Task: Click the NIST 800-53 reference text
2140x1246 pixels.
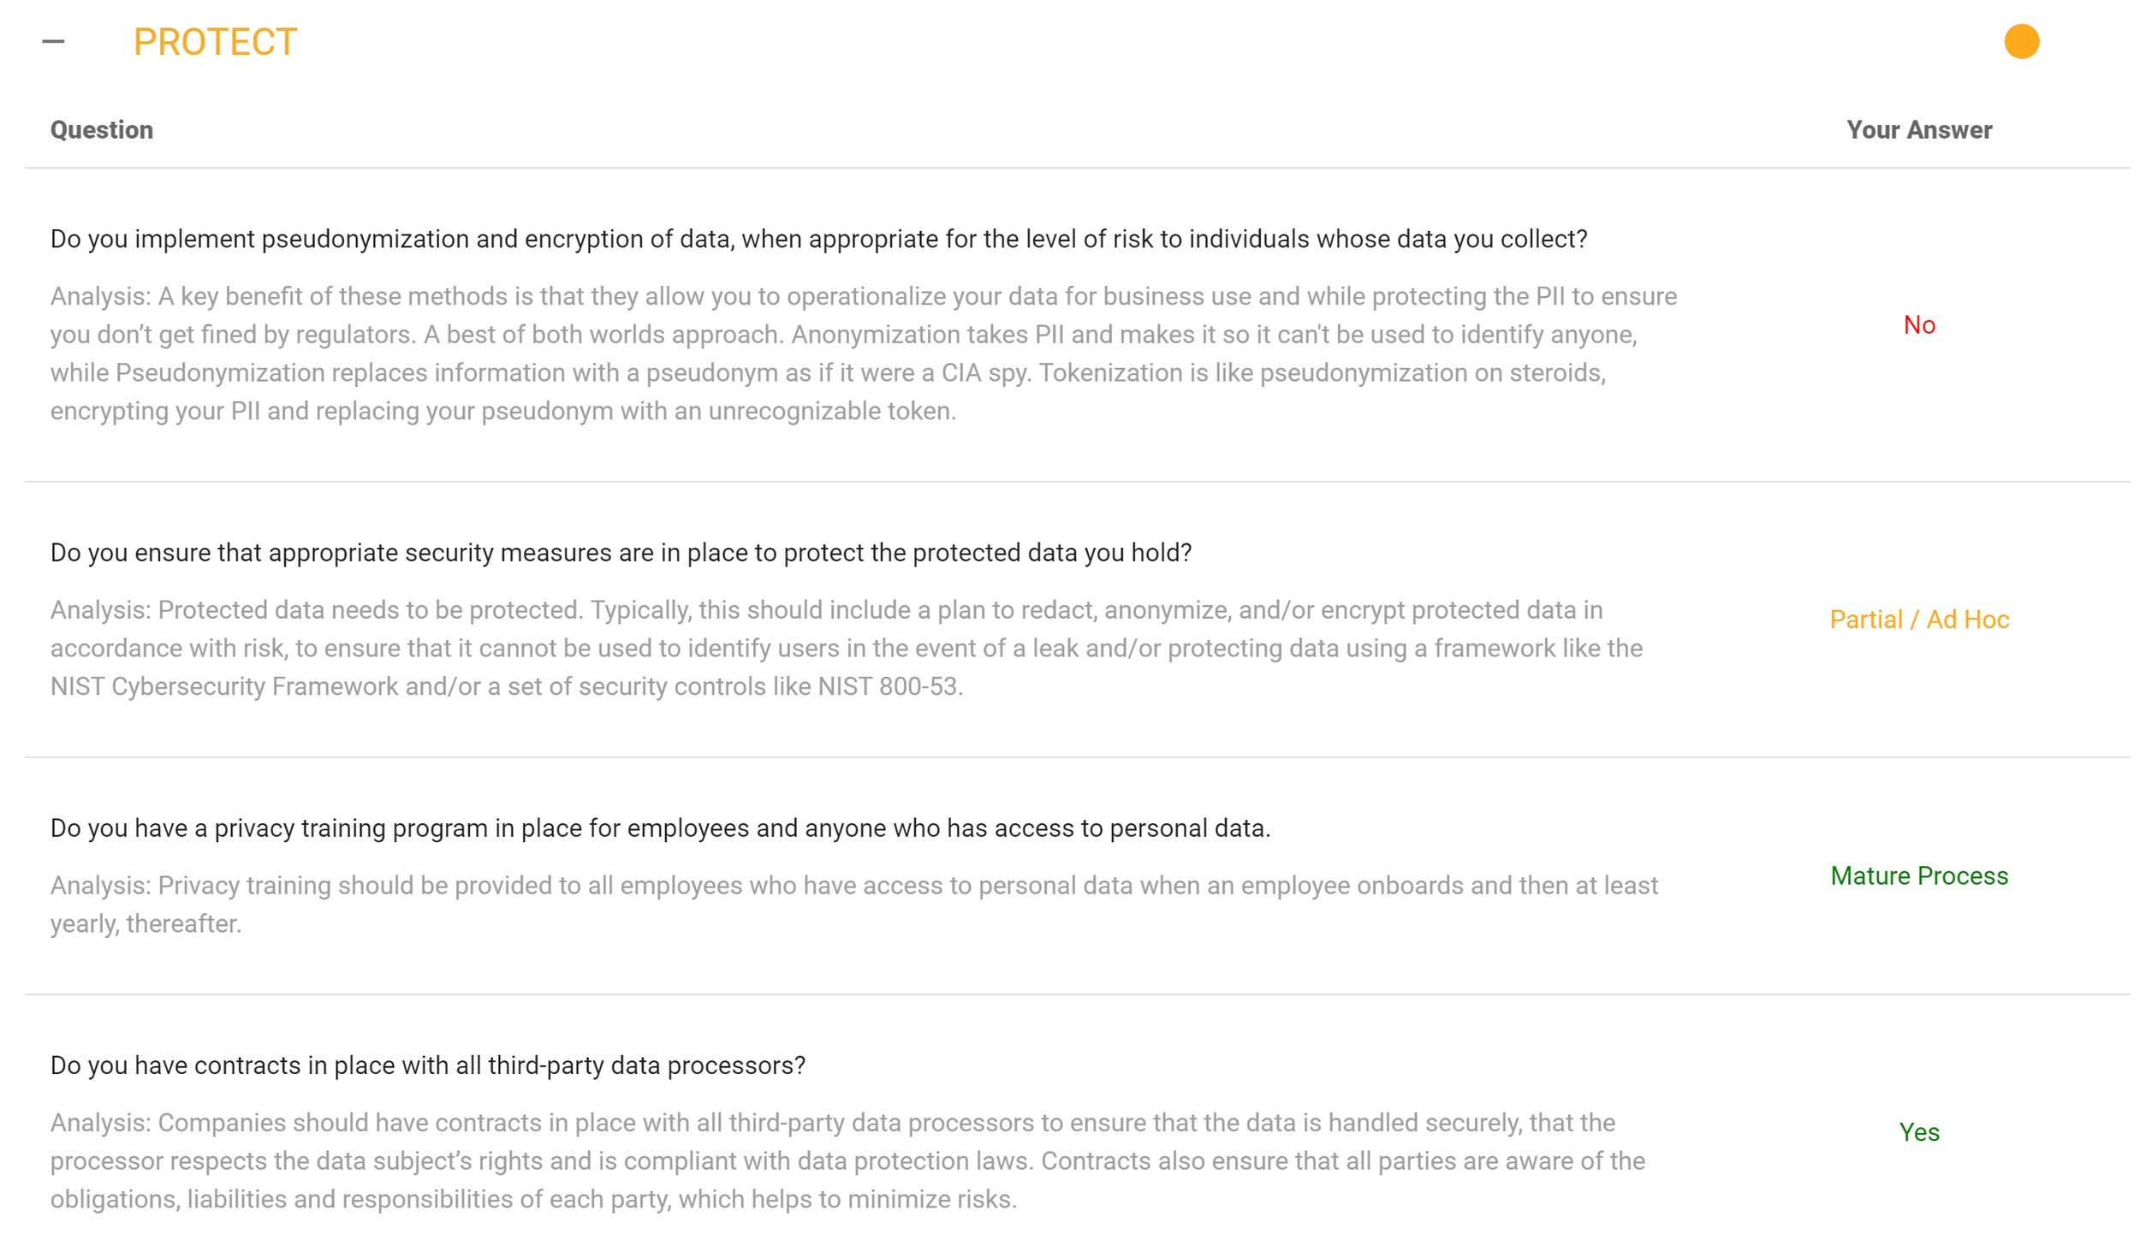Action: [x=889, y=686]
